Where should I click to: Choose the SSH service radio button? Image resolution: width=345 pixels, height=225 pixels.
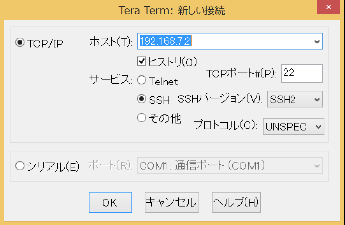click(x=142, y=99)
